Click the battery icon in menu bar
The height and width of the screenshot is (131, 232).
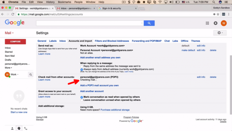[178, 2]
